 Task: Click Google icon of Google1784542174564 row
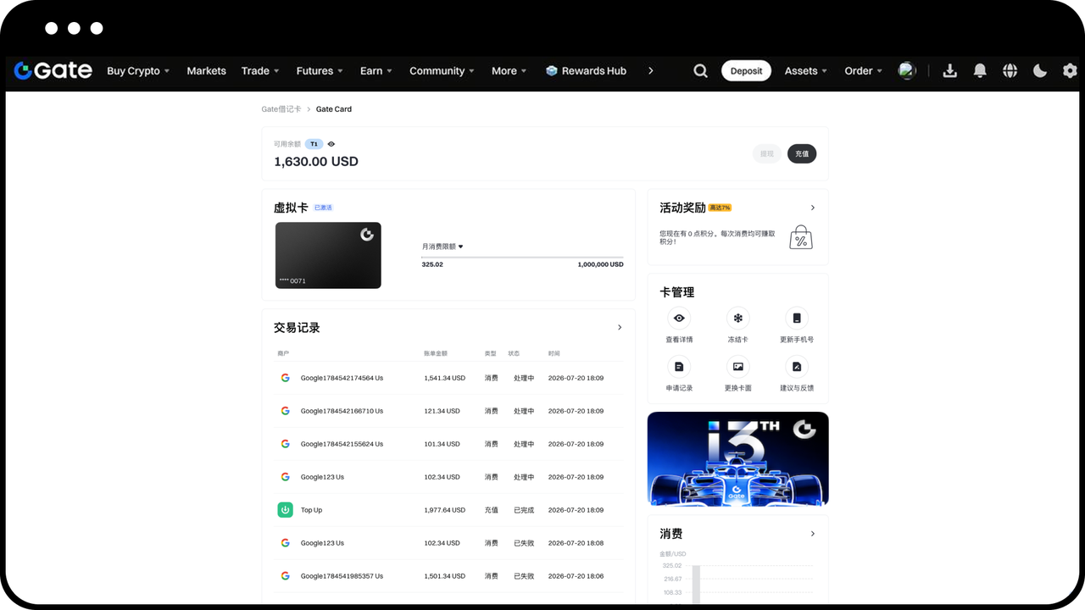(285, 378)
